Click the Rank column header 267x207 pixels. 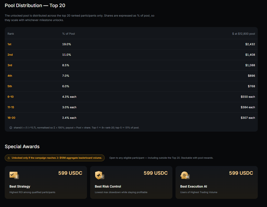pyautogui.click(x=11, y=34)
